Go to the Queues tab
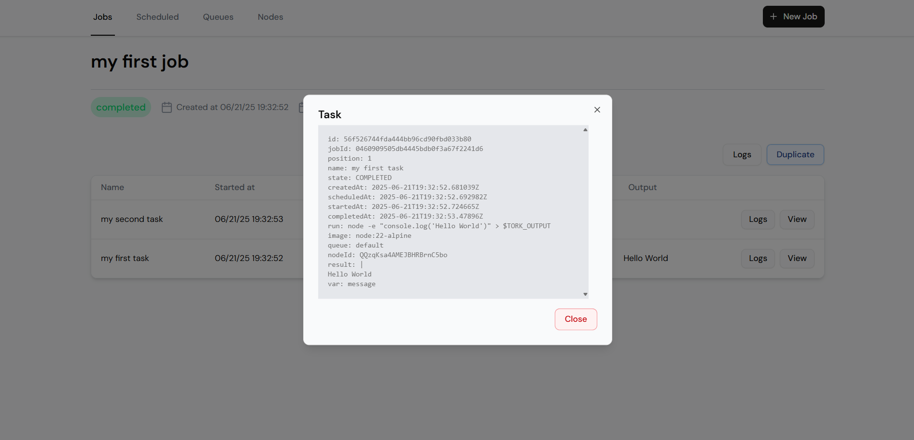914x440 pixels. coord(218,17)
